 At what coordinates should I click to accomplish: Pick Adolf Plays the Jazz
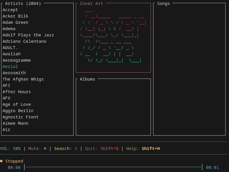28,35
